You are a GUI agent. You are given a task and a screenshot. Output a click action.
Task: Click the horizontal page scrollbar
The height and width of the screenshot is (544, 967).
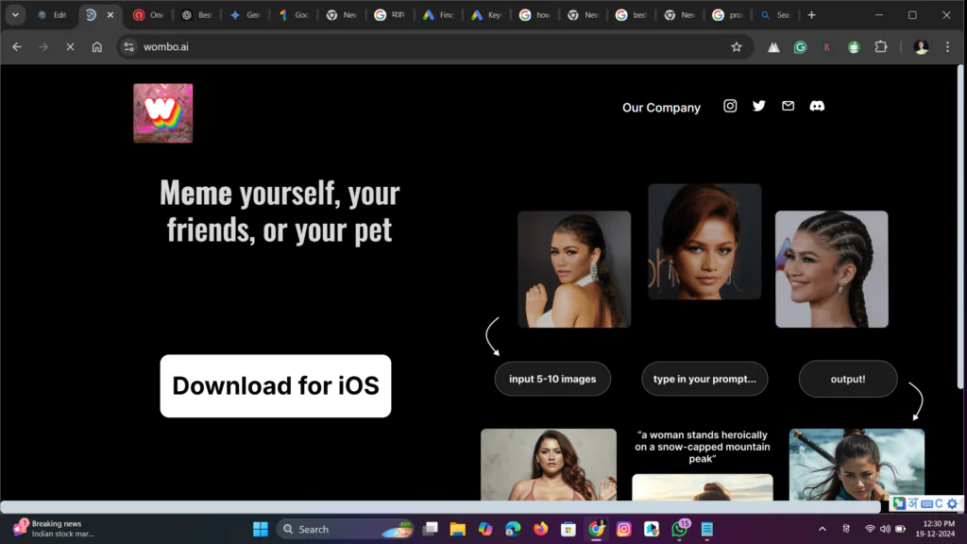(x=440, y=507)
